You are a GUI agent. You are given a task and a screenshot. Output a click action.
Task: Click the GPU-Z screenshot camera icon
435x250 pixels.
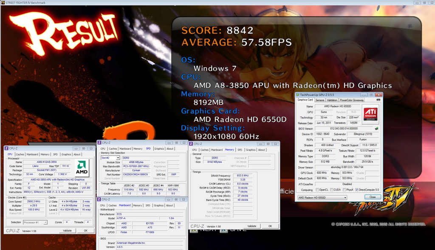tap(378, 100)
